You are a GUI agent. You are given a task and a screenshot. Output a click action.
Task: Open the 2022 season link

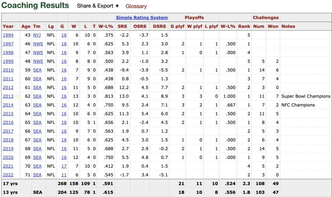8,175
